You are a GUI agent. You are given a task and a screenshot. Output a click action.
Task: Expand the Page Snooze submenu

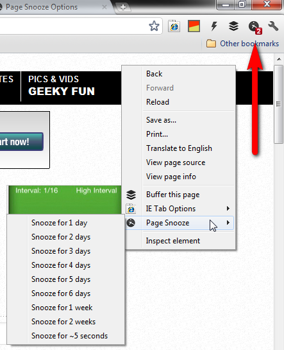(x=180, y=223)
